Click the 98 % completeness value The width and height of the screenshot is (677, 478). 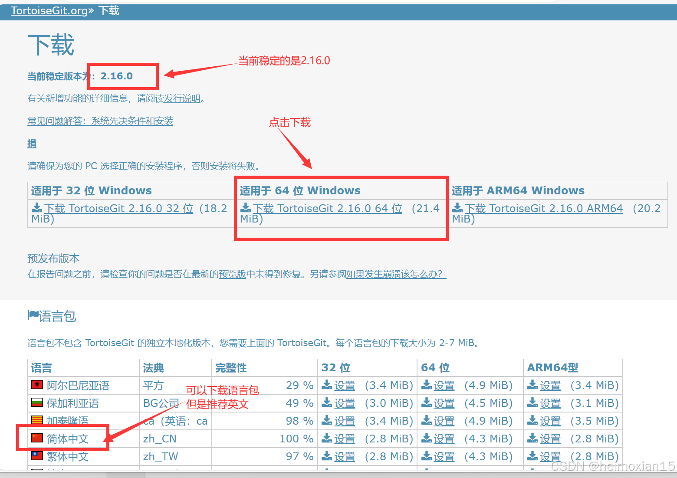click(x=299, y=421)
